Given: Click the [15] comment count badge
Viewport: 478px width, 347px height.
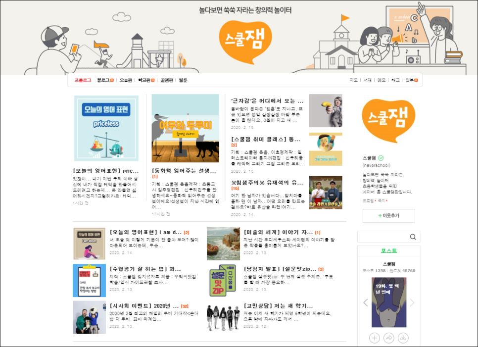Looking at the screenshot, I should [x=235, y=189].
